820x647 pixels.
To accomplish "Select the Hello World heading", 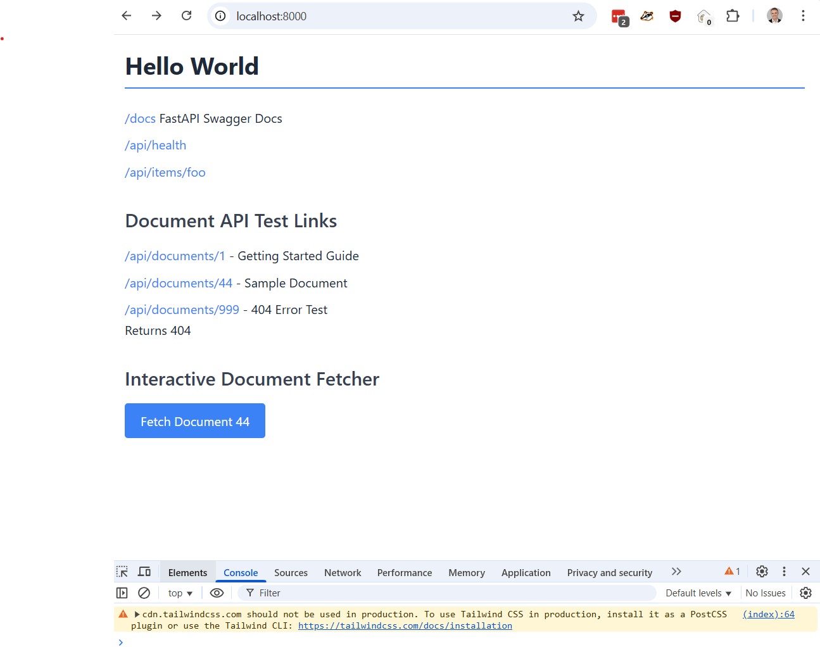I will tap(192, 66).
